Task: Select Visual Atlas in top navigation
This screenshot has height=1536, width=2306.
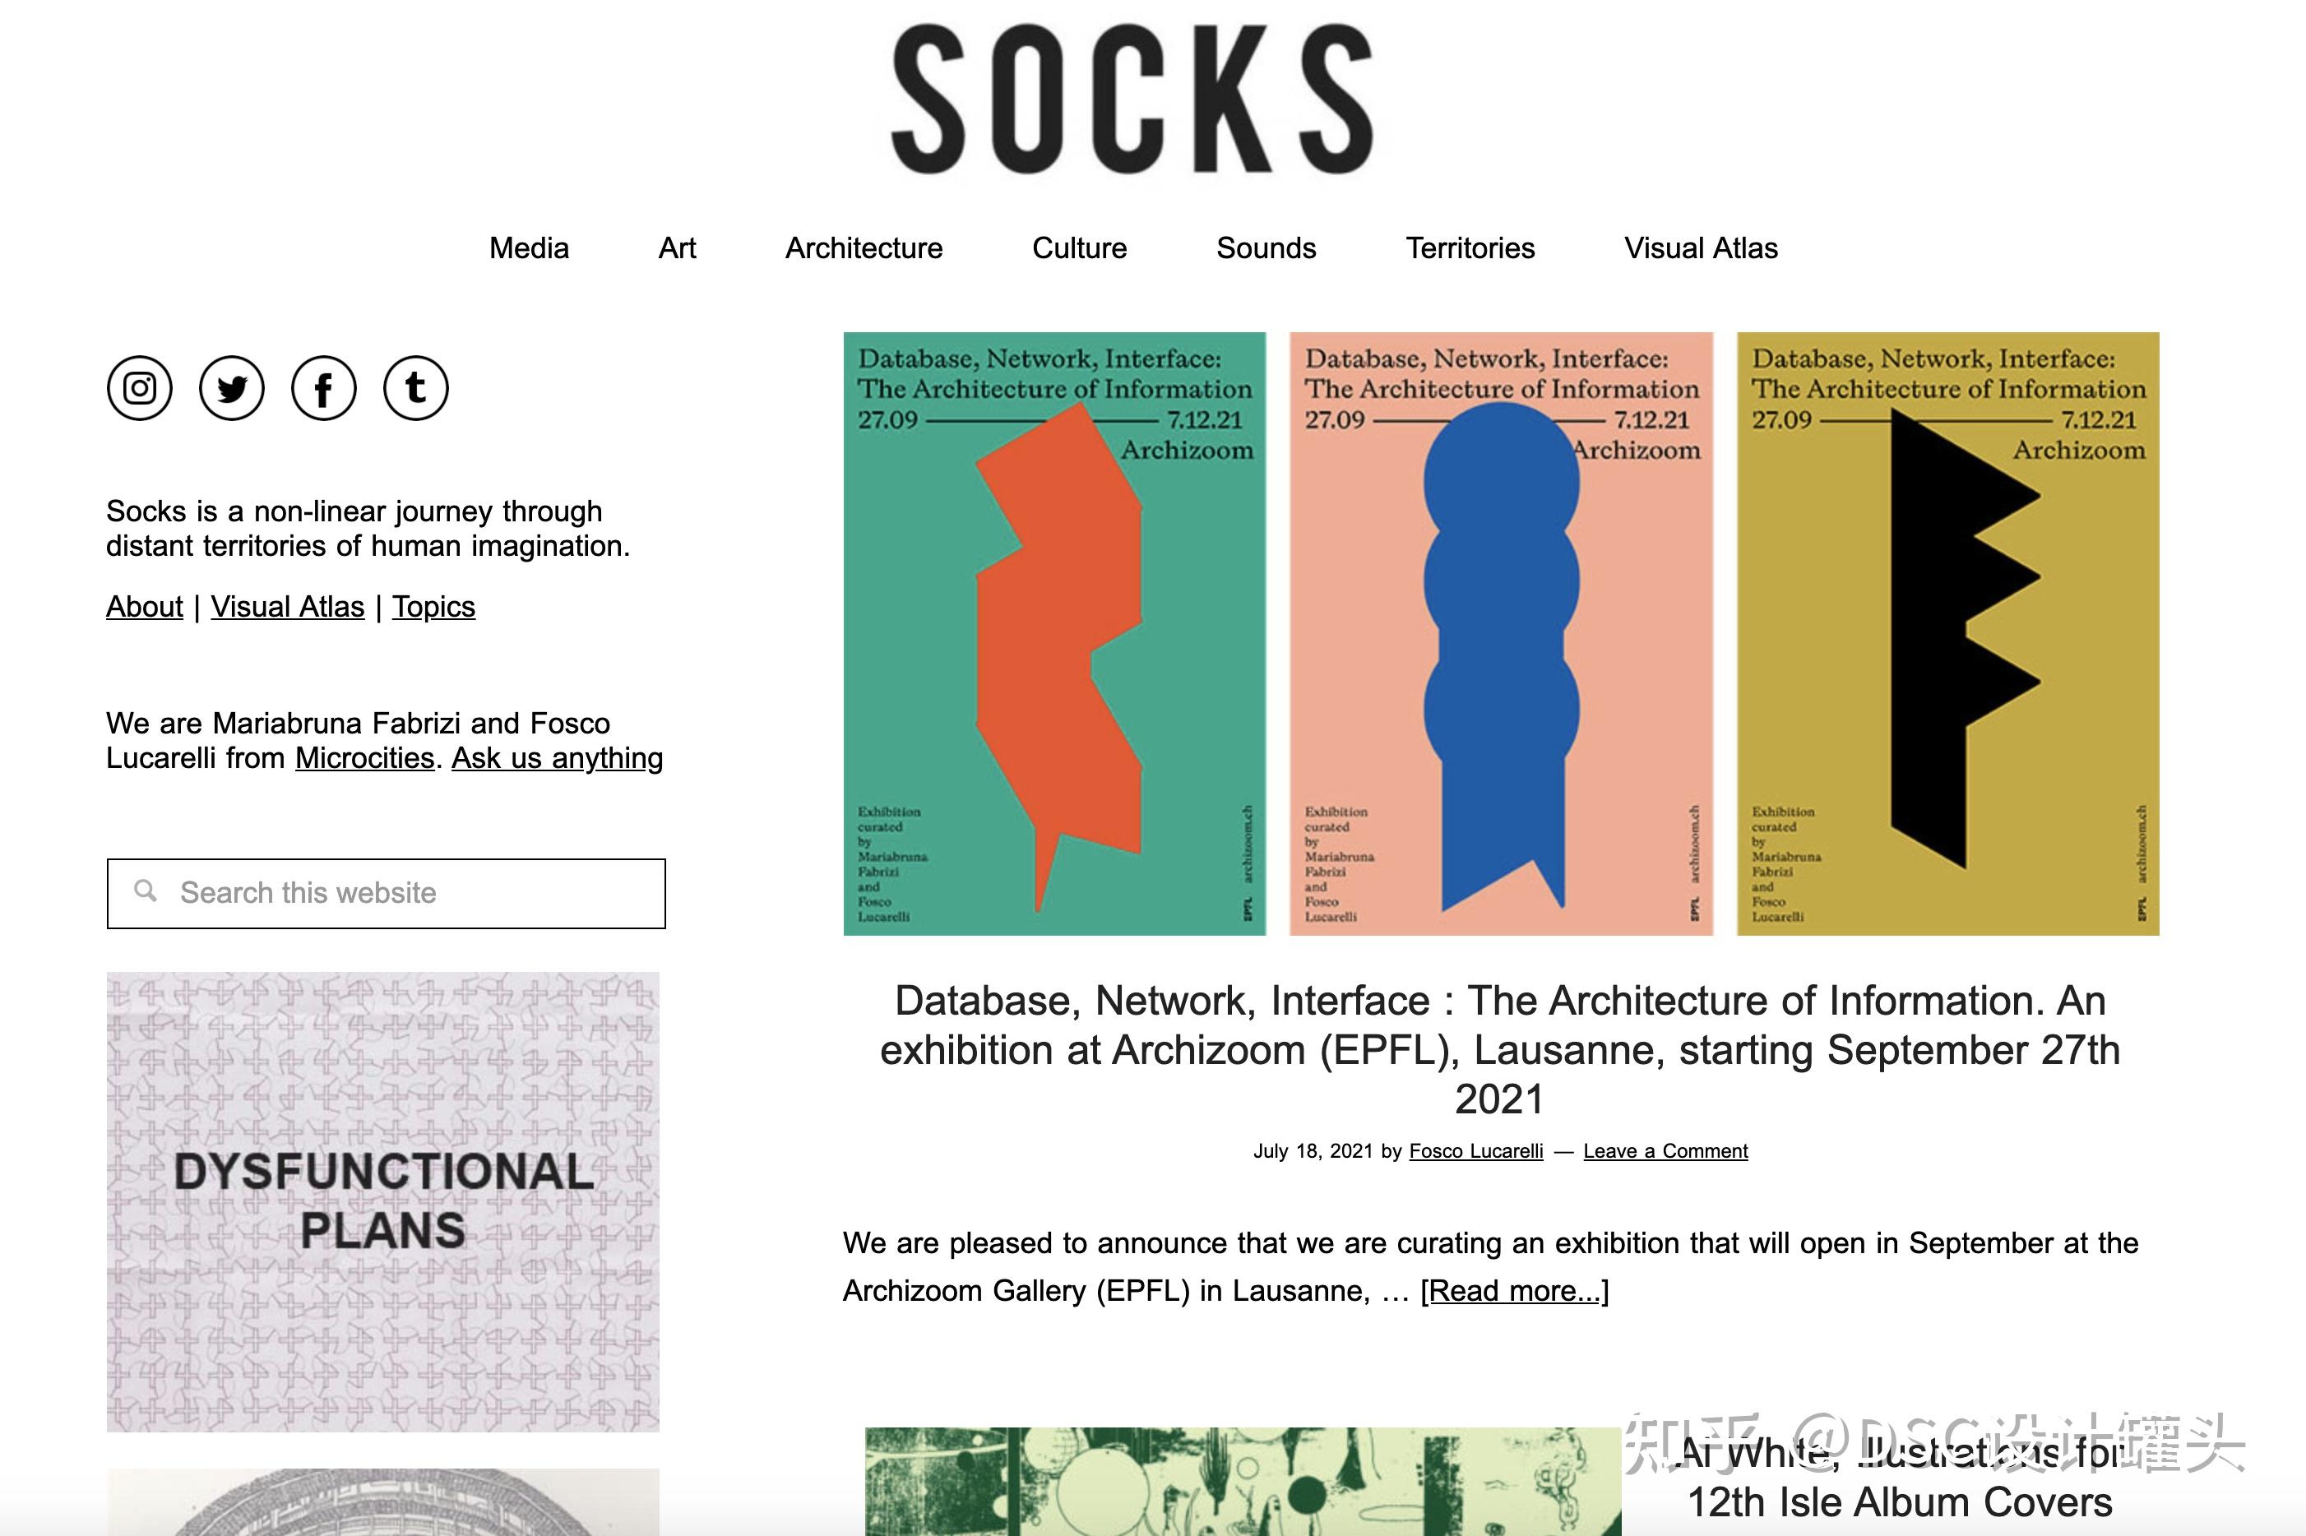Action: pyautogui.click(x=1700, y=248)
